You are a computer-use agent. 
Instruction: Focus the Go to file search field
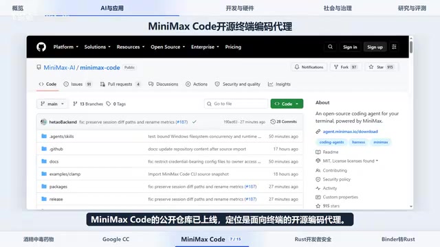click(236, 104)
